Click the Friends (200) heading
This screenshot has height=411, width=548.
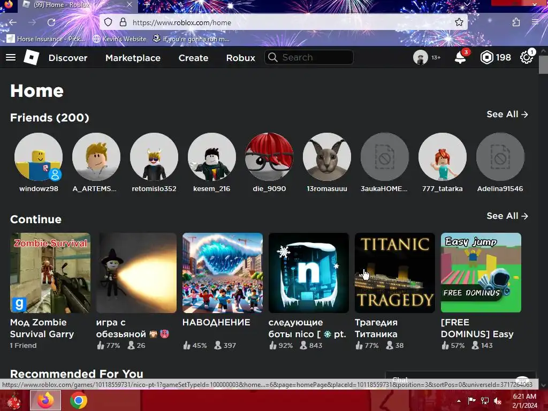pyautogui.click(x=50, y=117)
